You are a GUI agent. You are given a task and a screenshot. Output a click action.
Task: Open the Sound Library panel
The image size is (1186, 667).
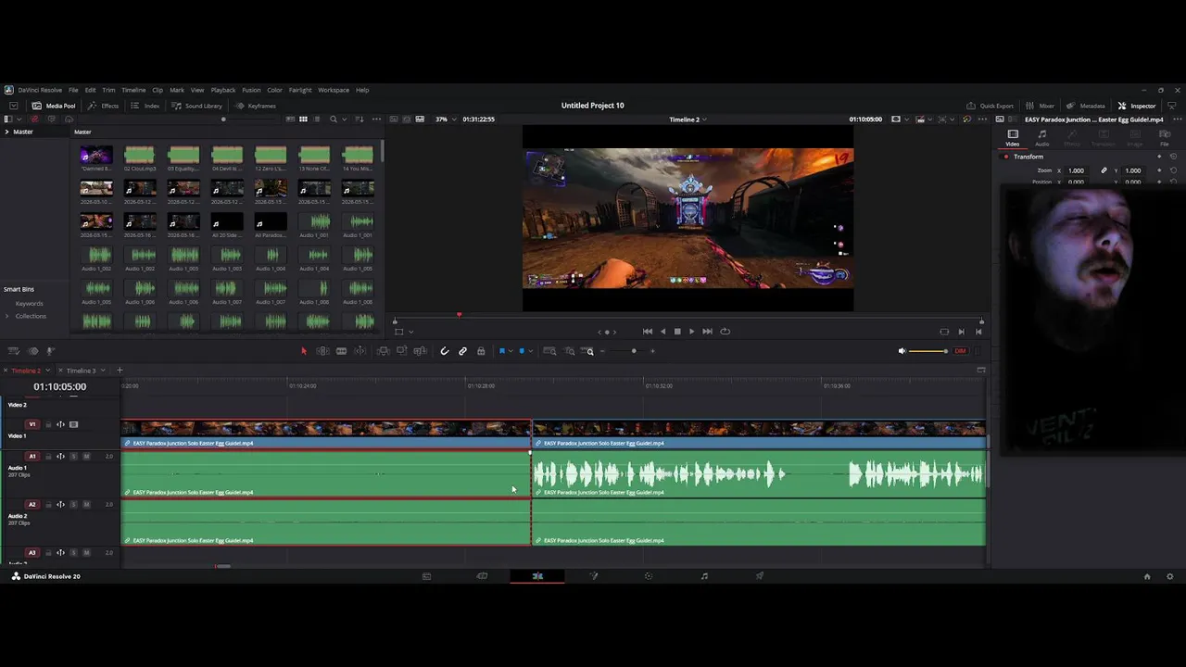coord(196,106)
